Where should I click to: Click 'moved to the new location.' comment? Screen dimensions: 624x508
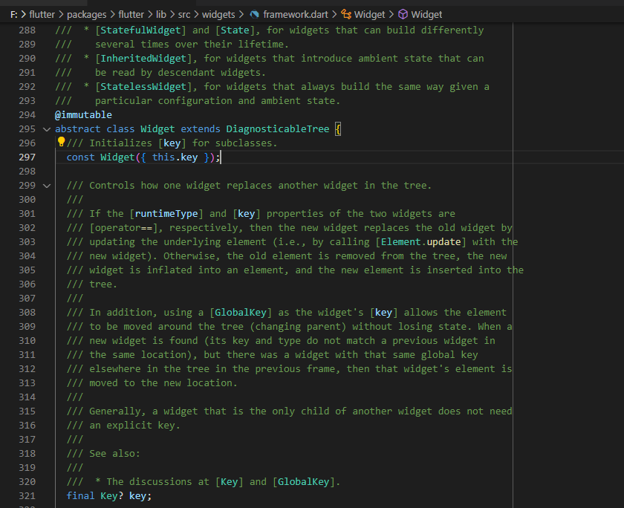click(163, 383)
